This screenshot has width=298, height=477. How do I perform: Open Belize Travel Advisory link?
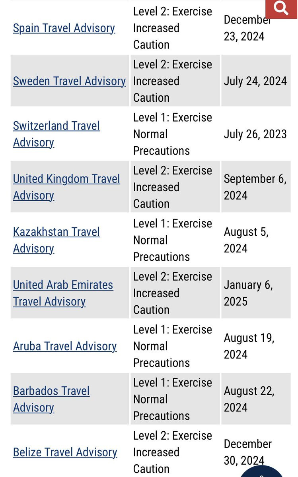[65, 452]
